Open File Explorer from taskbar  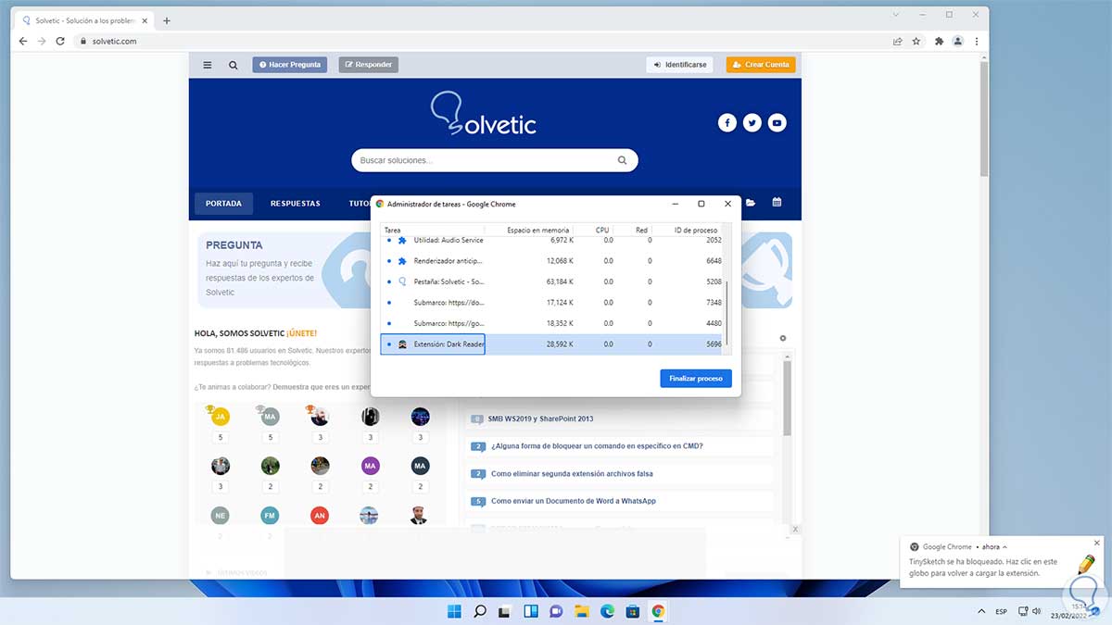click(582, 611)
